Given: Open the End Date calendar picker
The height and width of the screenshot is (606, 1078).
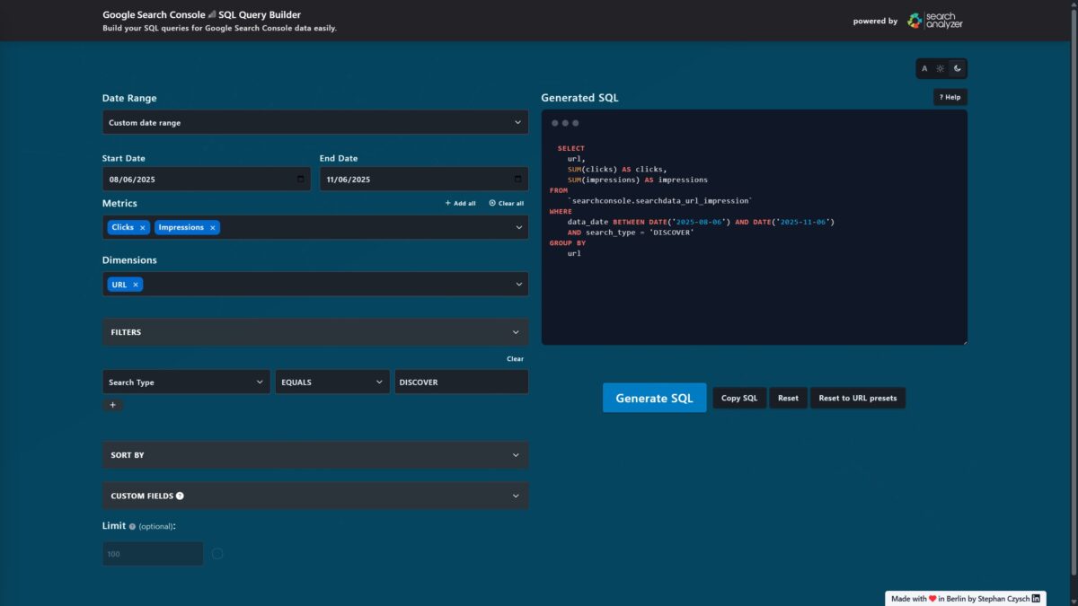Looking at the screenshot, I should 517,180.
